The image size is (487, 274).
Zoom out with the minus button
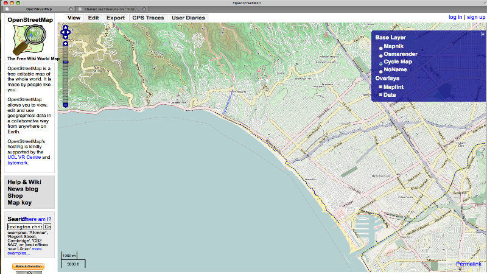65,105
